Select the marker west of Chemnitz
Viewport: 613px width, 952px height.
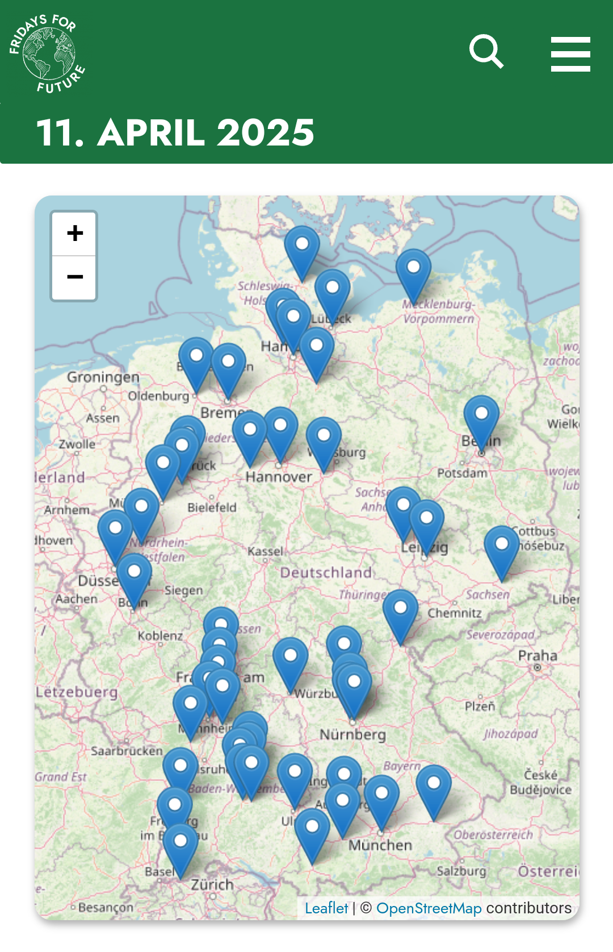[x=400, y=617]
